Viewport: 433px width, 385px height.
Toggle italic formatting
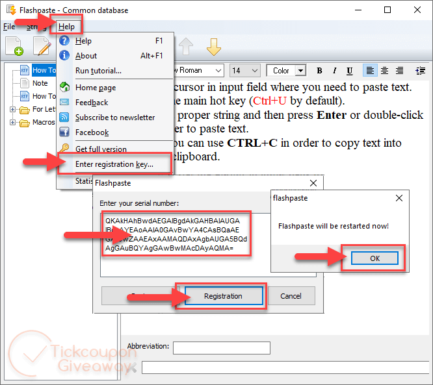pyautogui.click(x=334, y=71)
